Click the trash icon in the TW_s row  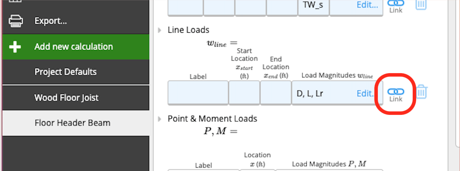[x=421, y=5]
